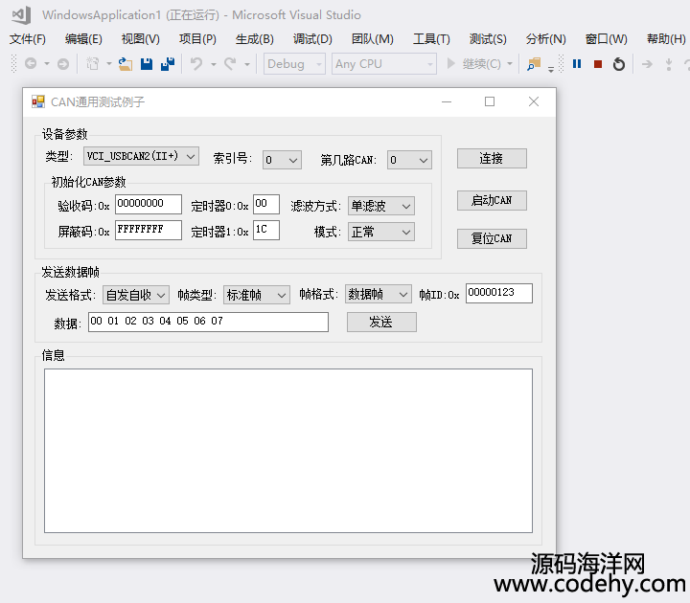Open the 生成(B) menu
This screenshot has width=690, height=603.
point(254,39)
